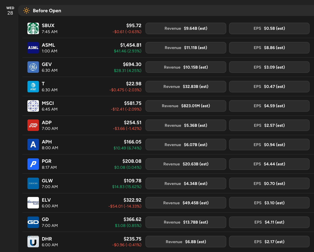Click the GE Vernova logo icon
The height and width of the screenshot is (252, 314).
pos(33,67)
